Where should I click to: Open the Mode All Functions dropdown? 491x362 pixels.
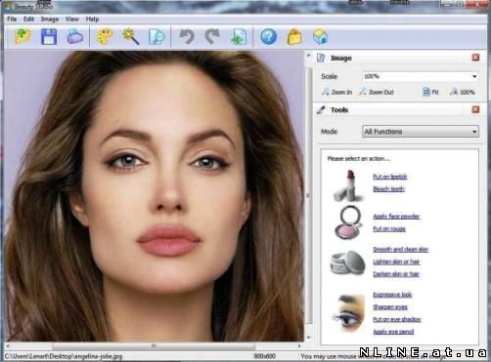click(421, 132)
